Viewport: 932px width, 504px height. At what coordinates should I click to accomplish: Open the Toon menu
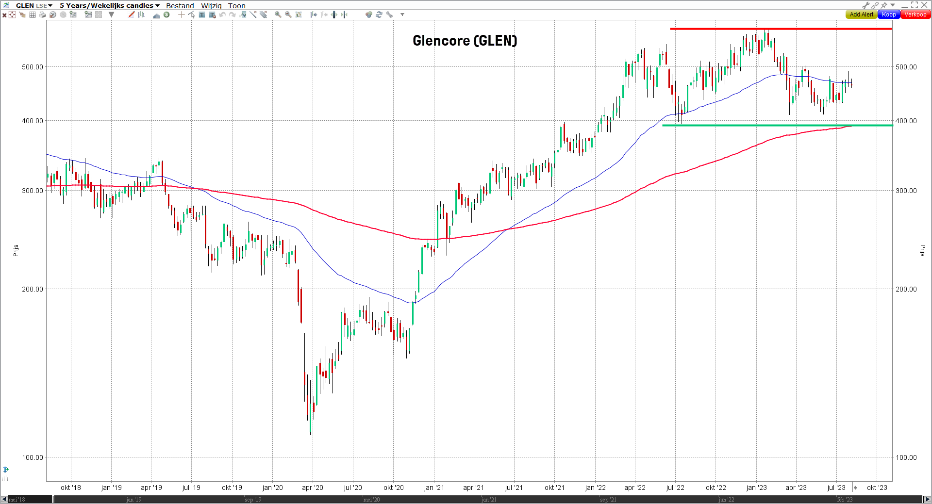pyautogui.click(x=237, y=6)
